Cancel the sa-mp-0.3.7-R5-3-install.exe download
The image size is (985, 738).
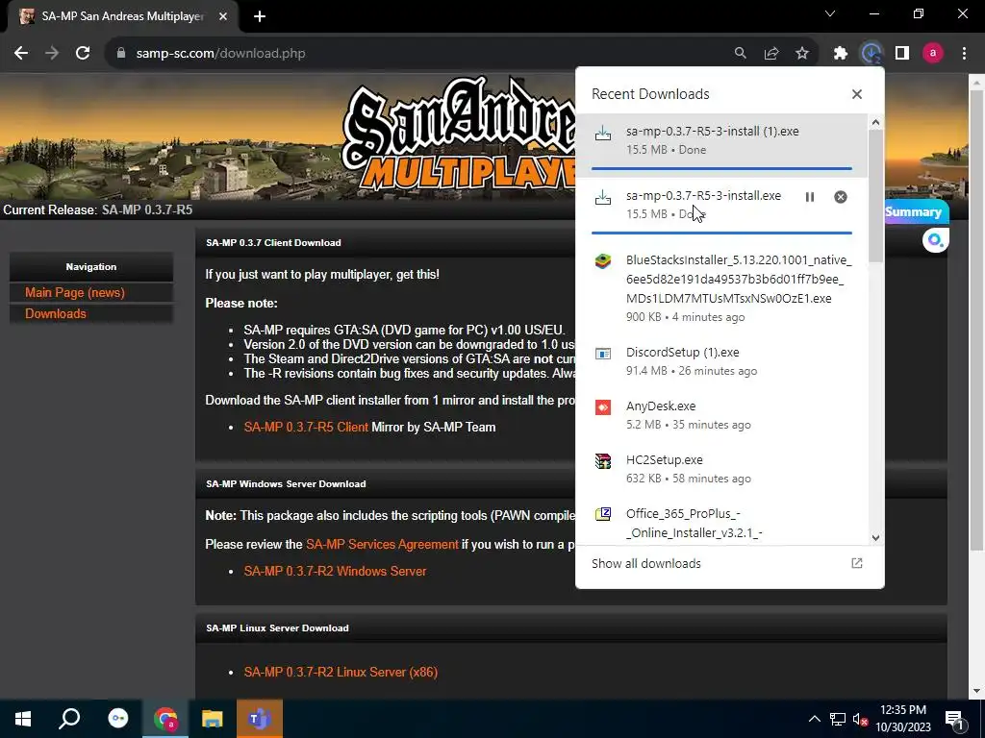pos(841,197)
